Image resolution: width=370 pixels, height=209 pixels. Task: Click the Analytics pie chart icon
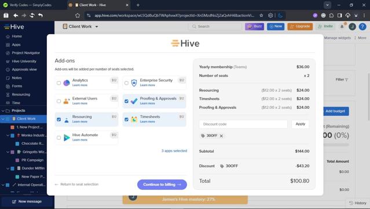tap(67, 83)
